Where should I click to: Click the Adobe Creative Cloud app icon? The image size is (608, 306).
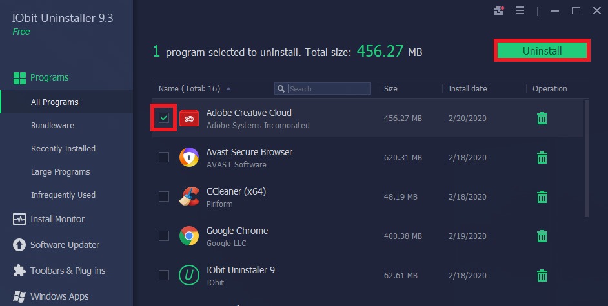[189, 119]
